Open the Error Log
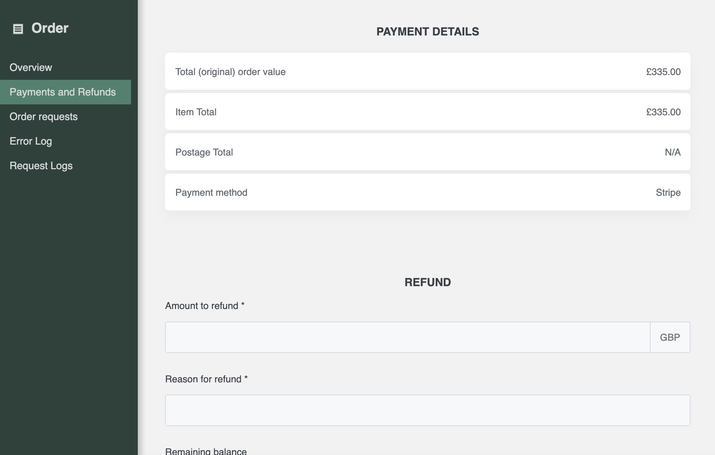This screenshot has width=715, height=455. tap(31, 141)
